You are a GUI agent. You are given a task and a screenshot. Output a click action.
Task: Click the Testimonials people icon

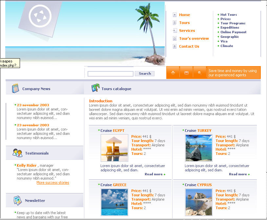click(x=17, y=153)
